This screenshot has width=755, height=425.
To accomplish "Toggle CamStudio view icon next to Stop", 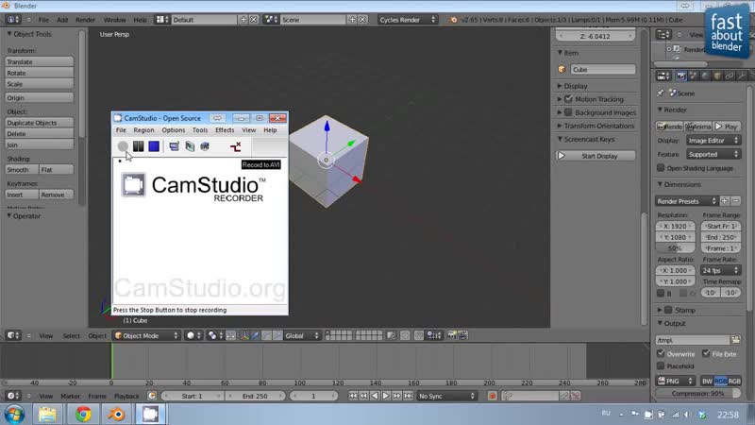I will pos(174,146).
